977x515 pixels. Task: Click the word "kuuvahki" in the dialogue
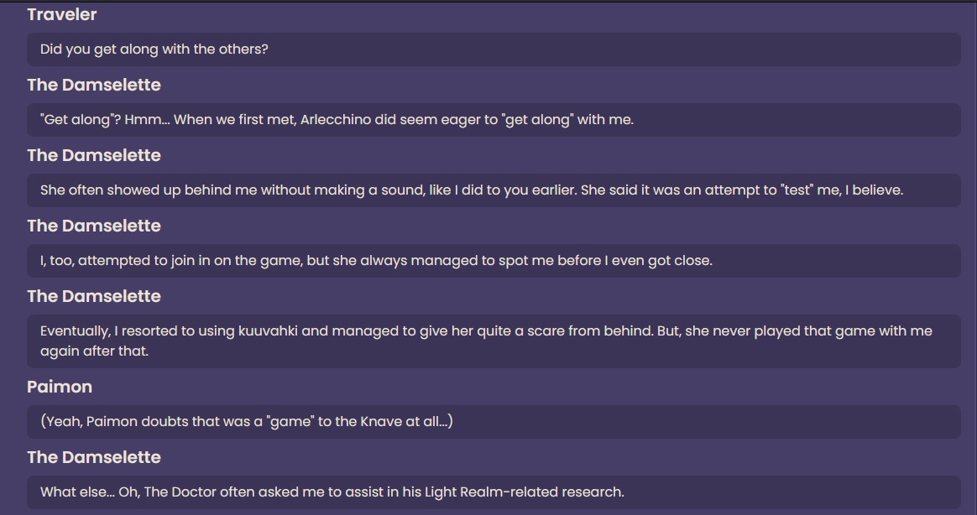[268, 330]
